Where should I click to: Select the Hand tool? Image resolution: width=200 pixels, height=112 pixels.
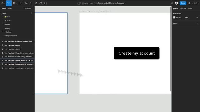41,3
